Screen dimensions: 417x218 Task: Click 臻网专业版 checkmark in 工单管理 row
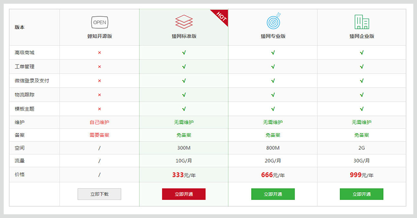(273, 67)
